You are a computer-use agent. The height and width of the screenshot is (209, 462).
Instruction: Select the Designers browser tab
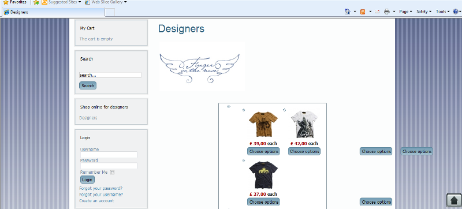pyautogui.click(x=54, y=12)
